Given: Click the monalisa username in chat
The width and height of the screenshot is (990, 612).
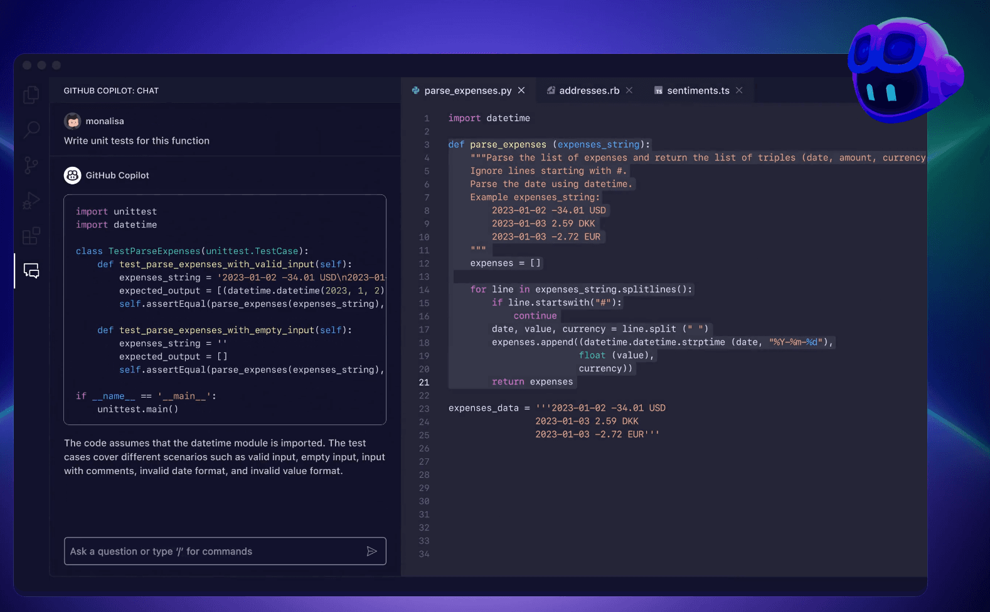Looking at the screenshot, I should point(105,121).
